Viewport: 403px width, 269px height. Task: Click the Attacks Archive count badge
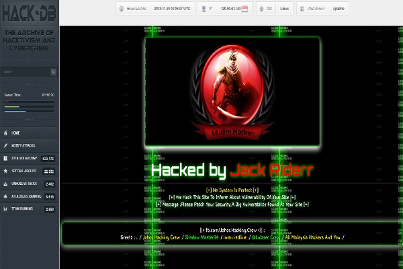click(x=48, y=159)
